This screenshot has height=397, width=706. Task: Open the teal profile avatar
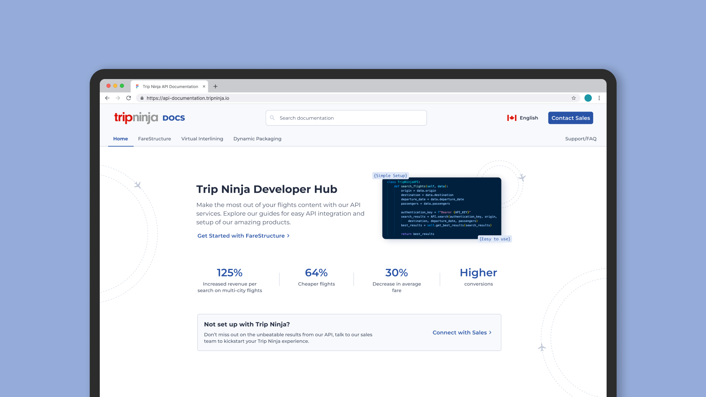[x=588, y=98]
